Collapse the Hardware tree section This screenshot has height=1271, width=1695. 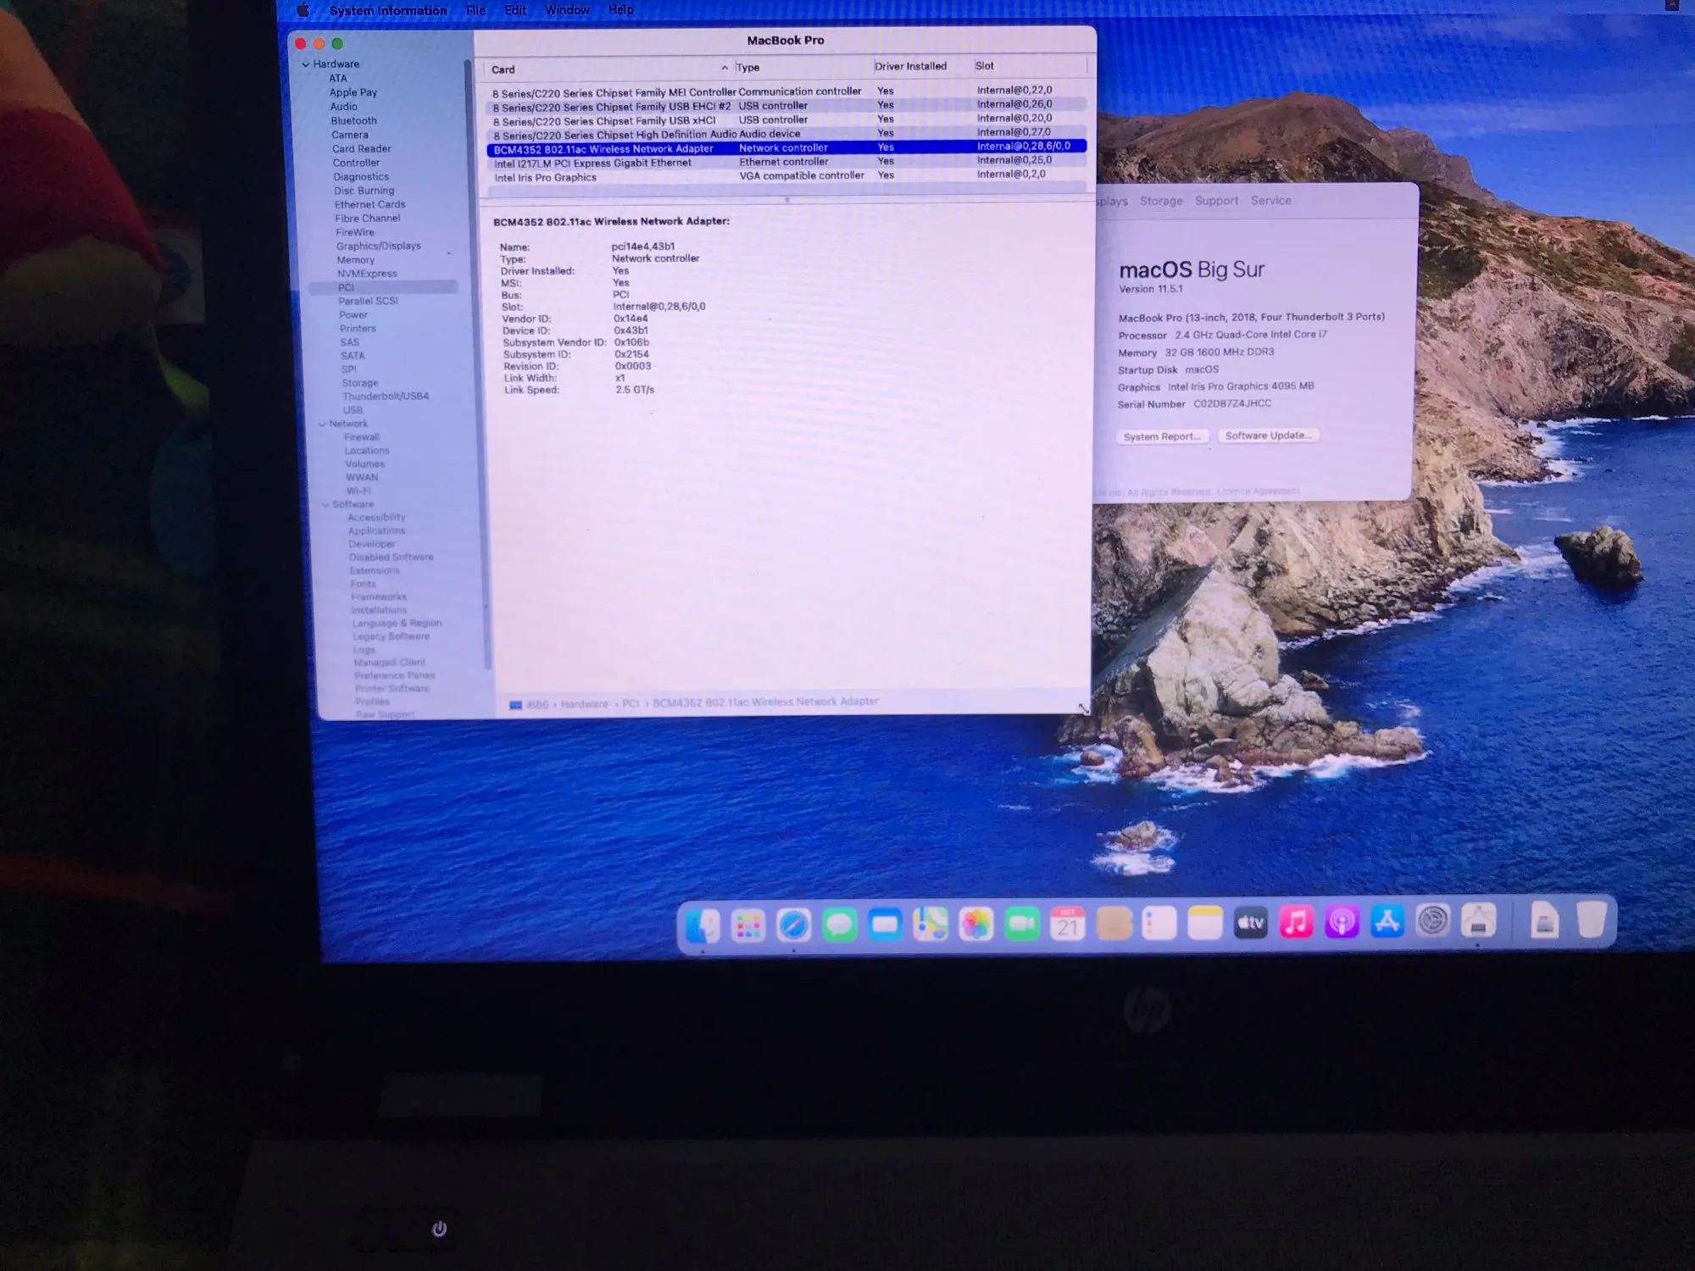pyautogui.click(x=306, y=64)
